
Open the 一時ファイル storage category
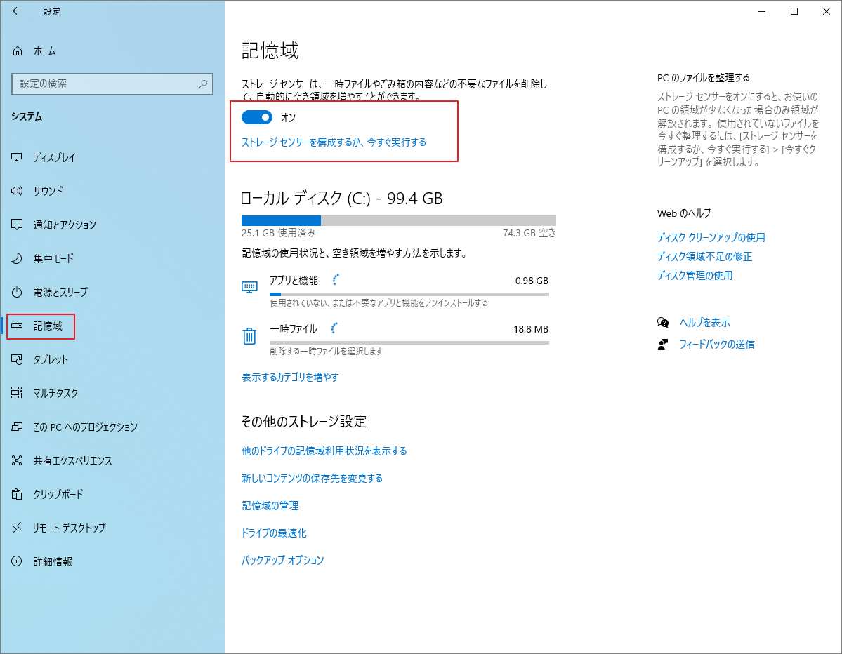(x=395, y=340)
